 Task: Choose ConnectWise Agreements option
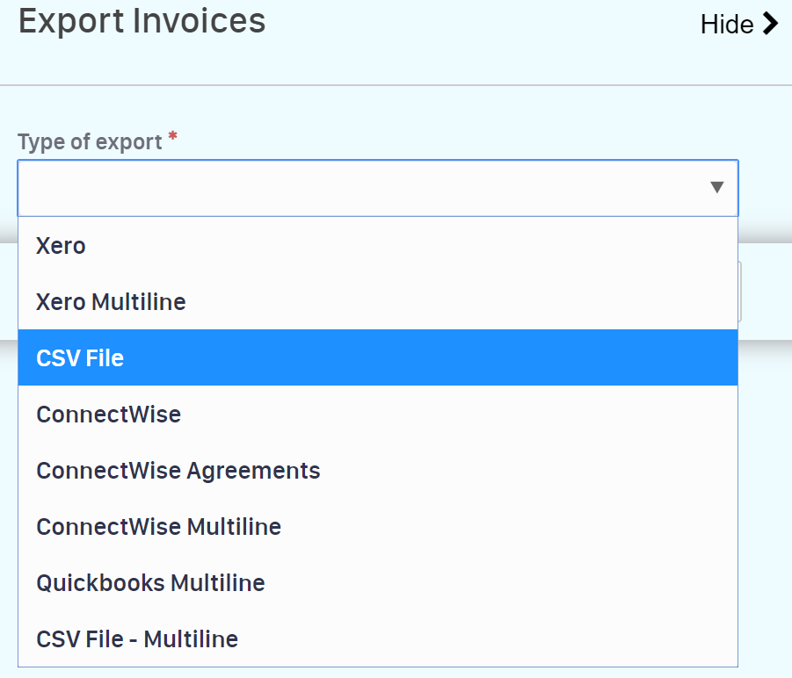point(178,471)
